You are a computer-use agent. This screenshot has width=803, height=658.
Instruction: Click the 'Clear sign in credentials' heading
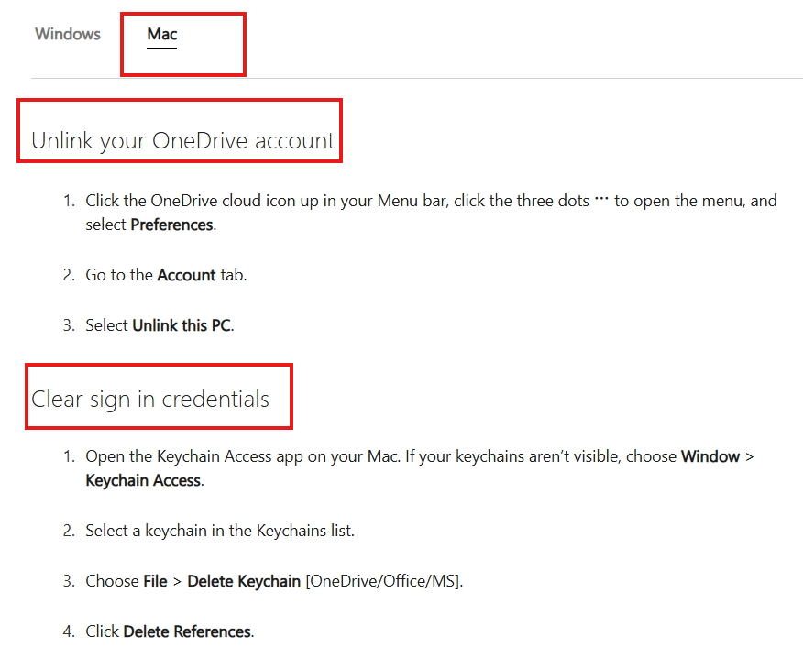point(150,399)
